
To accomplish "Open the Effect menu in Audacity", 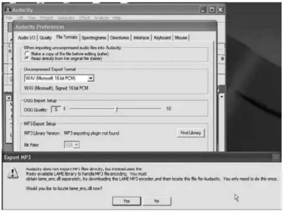I will [x=84, y=18].
